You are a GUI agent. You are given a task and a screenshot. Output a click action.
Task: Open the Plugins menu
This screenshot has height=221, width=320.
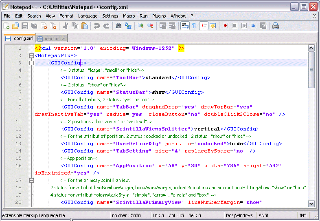pyautogui.click(x=159, y=16)
